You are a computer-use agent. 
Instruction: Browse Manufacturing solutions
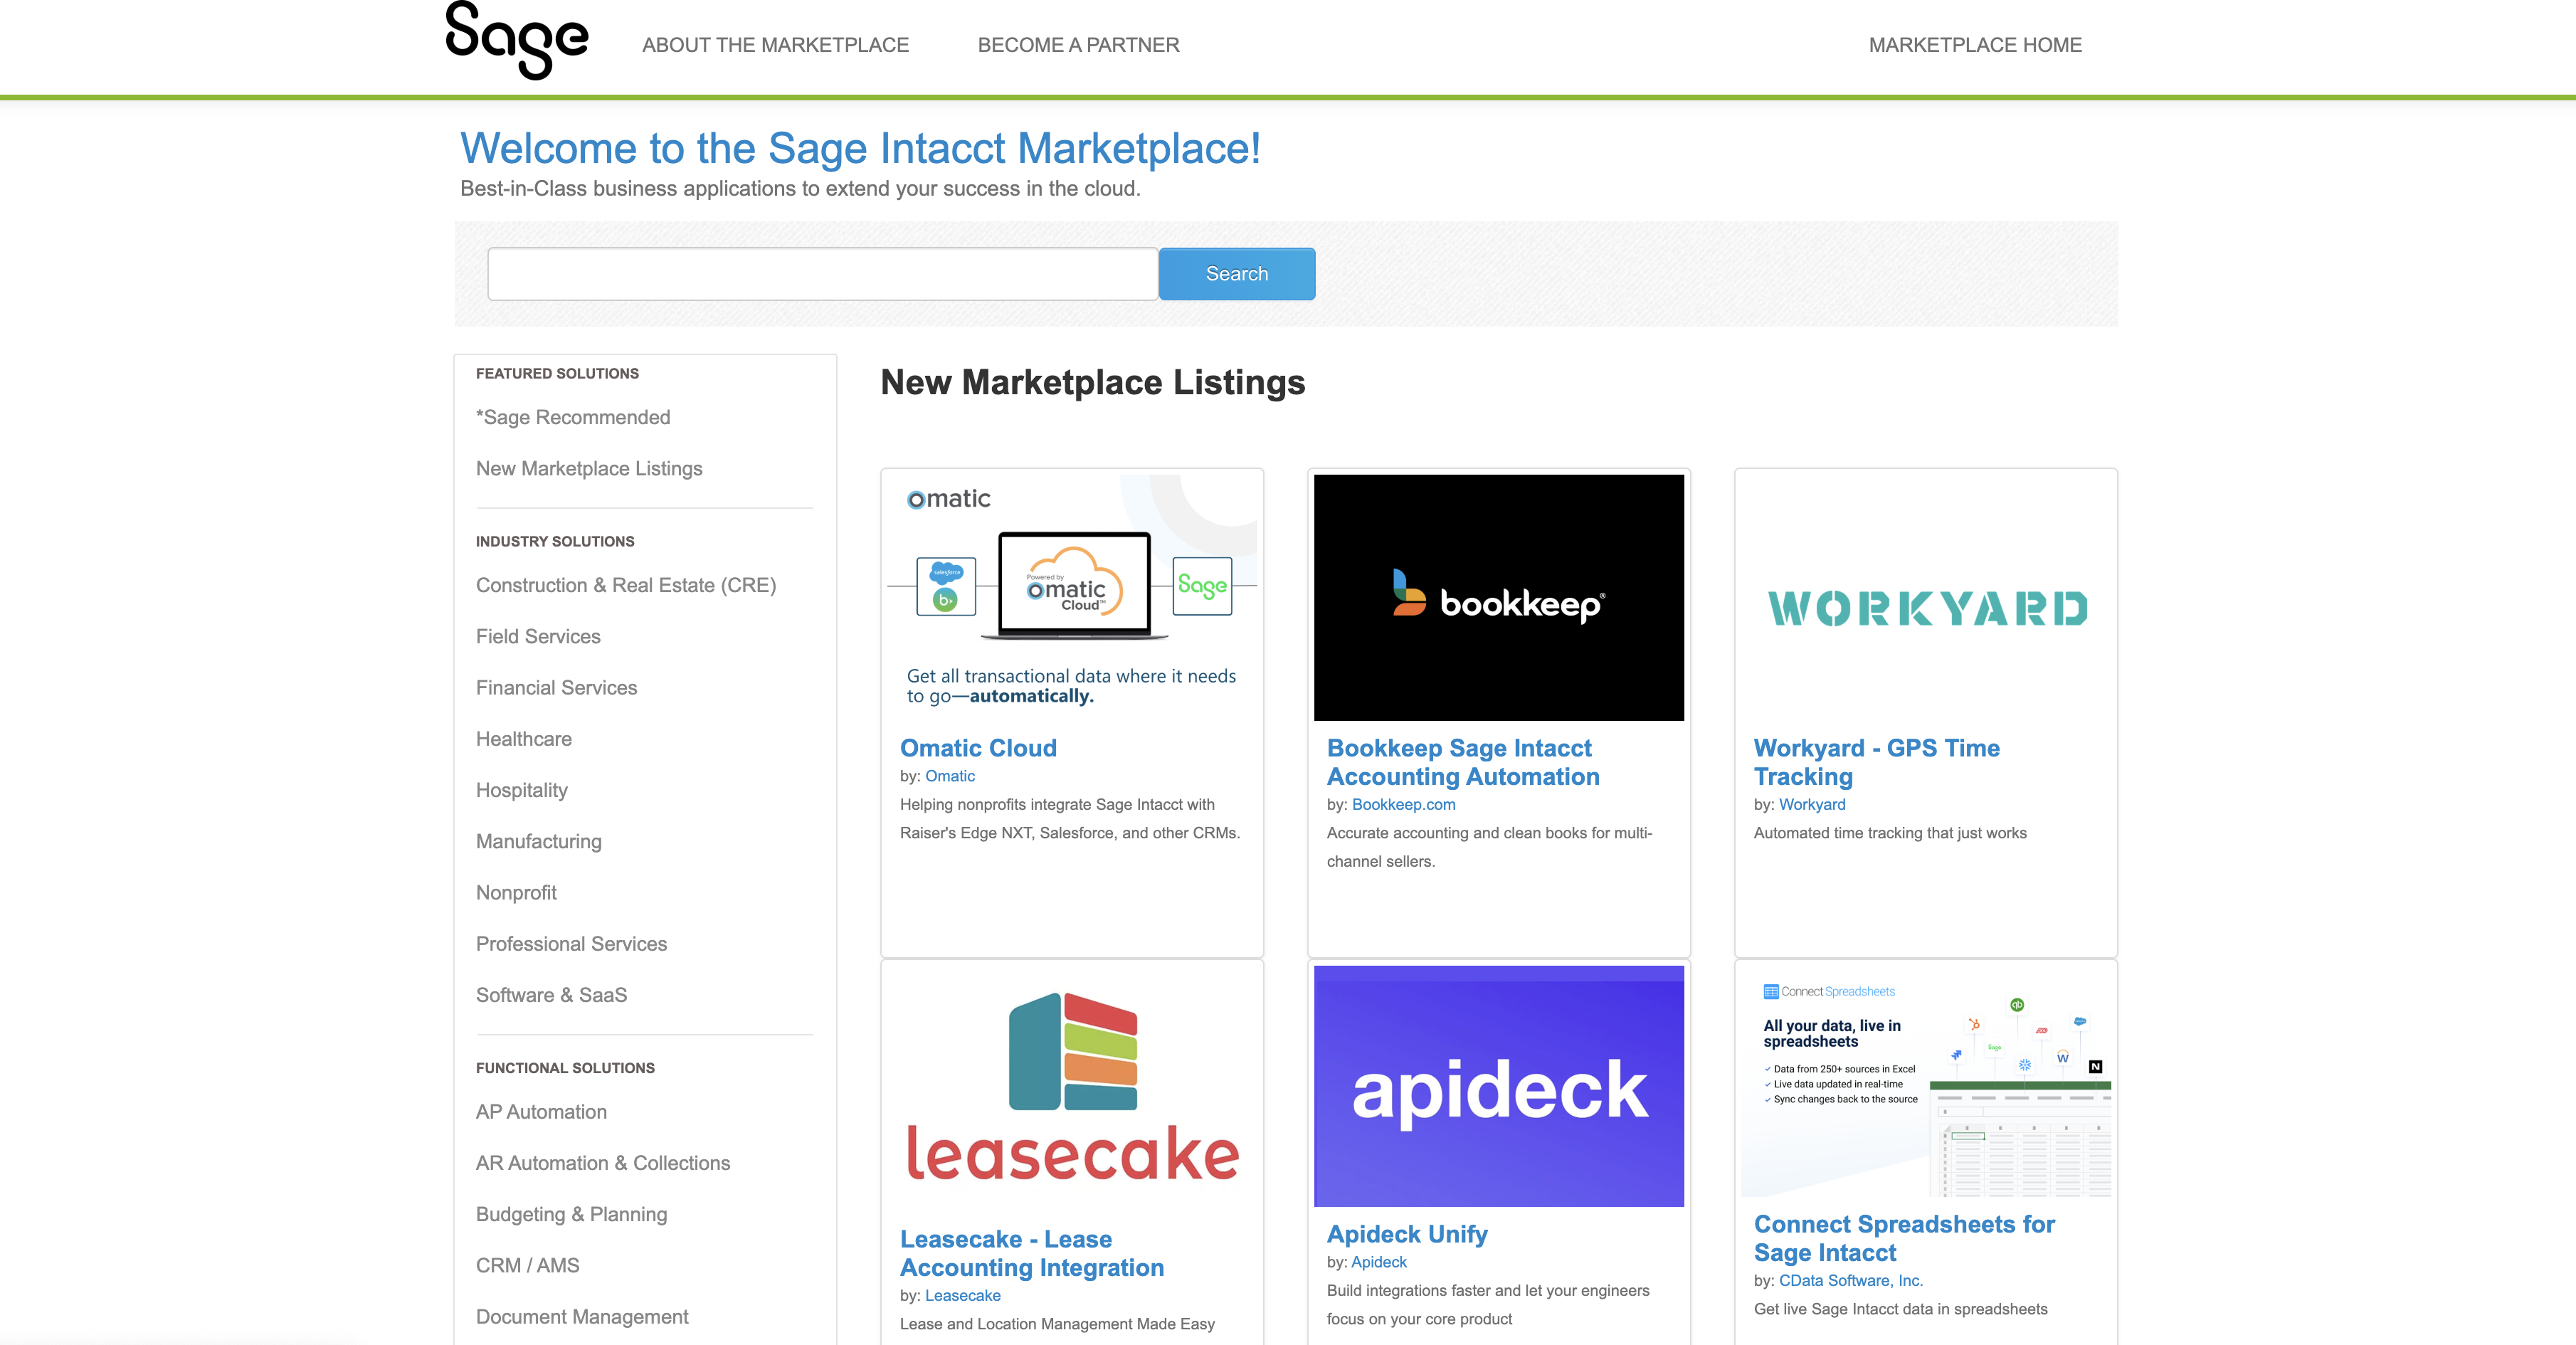(x=539, y=841)
